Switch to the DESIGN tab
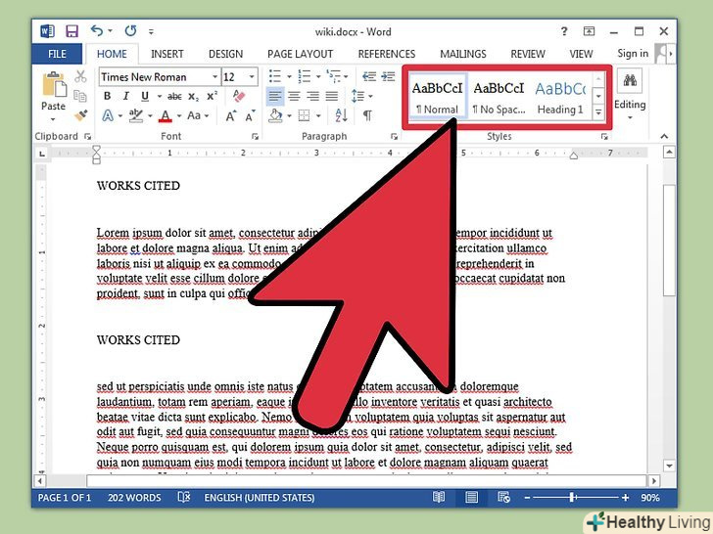This screenshot has width=713, height=534. click(x=225, y=54)
